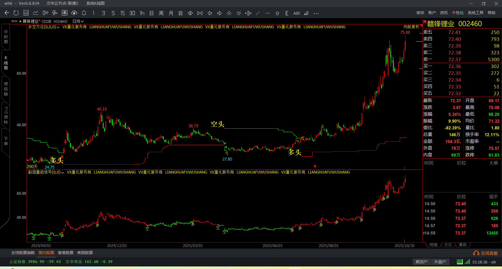Image resolution: width=502 pixels, height=269 pixels.
Task: Switch to 筹码 tab
Action: click(x=463, y=245)
